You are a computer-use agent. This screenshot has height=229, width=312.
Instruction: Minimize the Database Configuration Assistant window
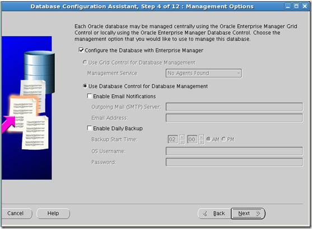click(x=288, y=6)
